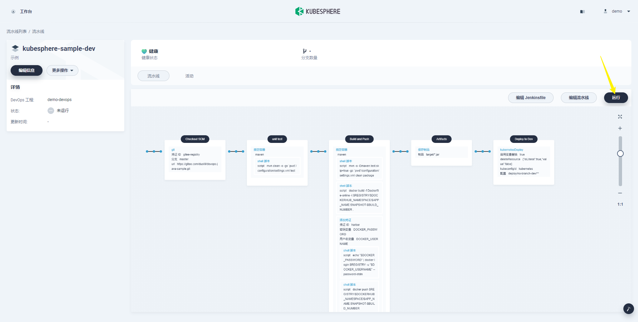
Task: Click the zoom slider handle
Action: (x=620, y=154)
